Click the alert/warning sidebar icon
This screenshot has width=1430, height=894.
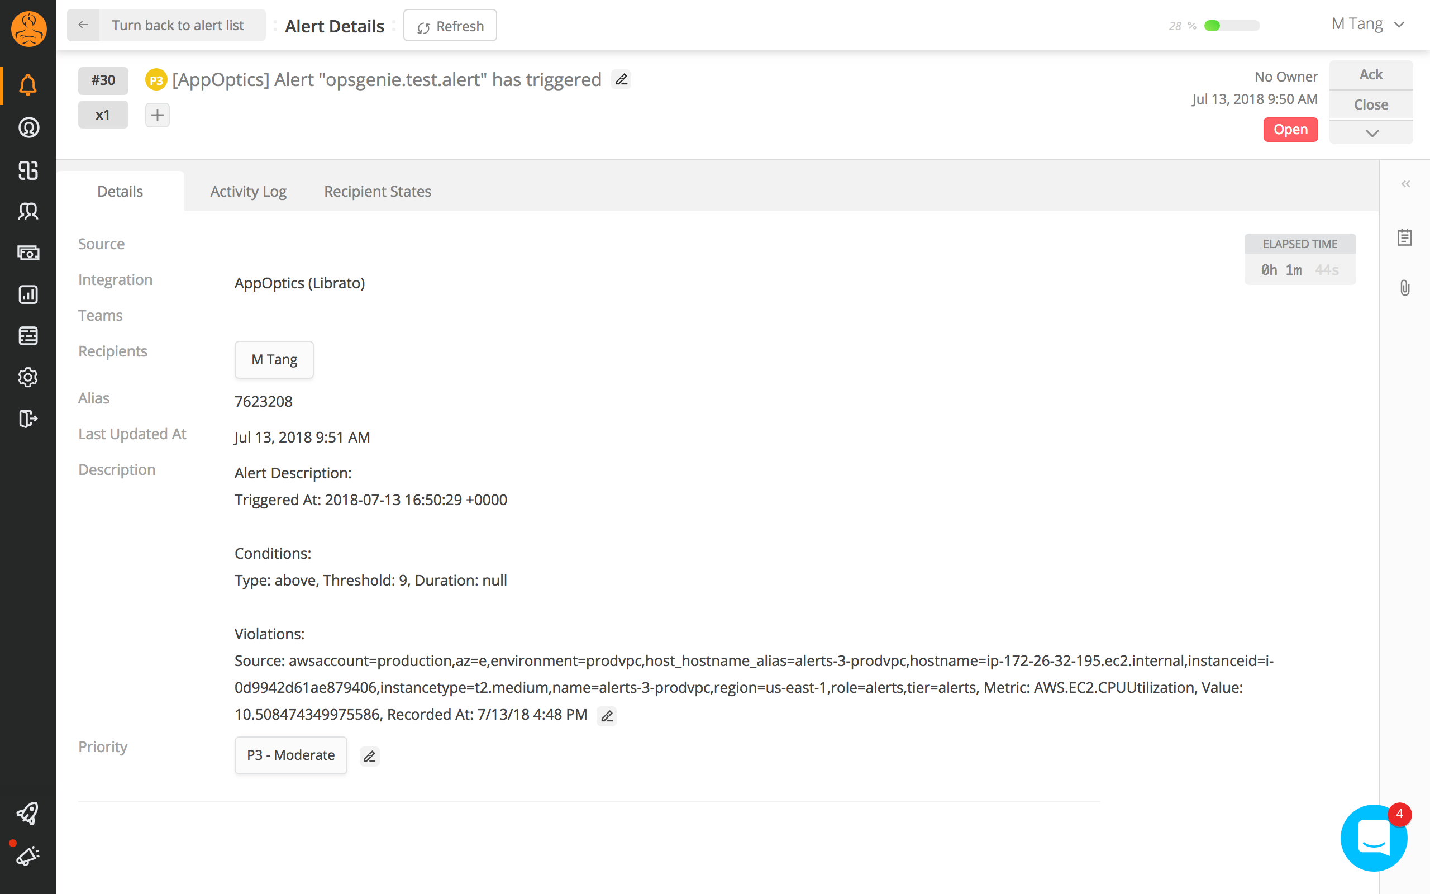point(28,84)
